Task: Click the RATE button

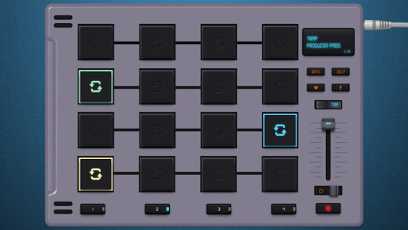Action: pyautogui.click(x=316, y=72)
